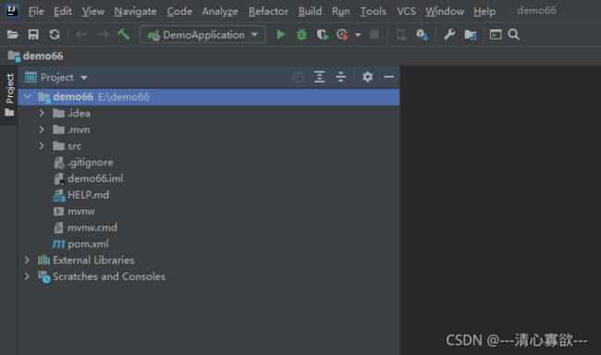The image size is (601, 355).
Task: Select Scratches and Consoles row
Action: (x=209, y=276)
